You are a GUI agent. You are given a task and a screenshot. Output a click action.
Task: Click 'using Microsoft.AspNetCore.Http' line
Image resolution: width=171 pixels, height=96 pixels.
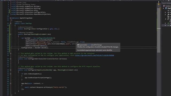[25, 10]
